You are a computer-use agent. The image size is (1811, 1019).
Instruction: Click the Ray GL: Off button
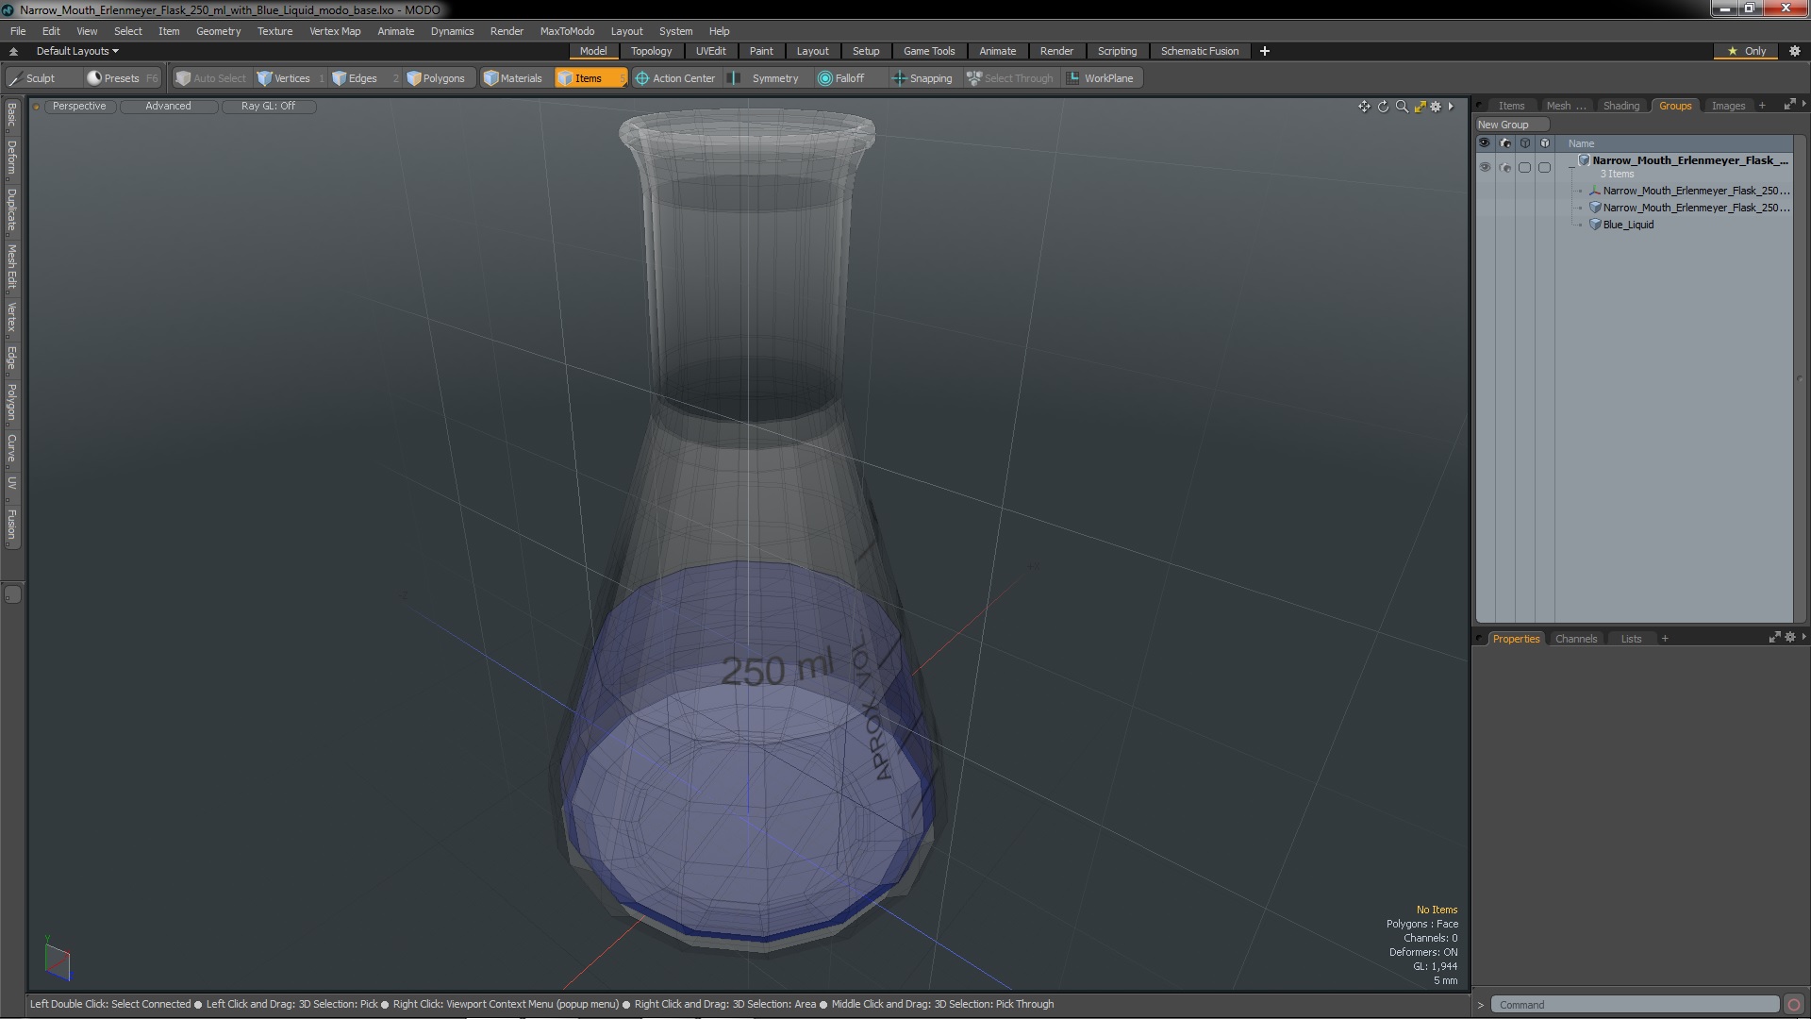[268, 106]
